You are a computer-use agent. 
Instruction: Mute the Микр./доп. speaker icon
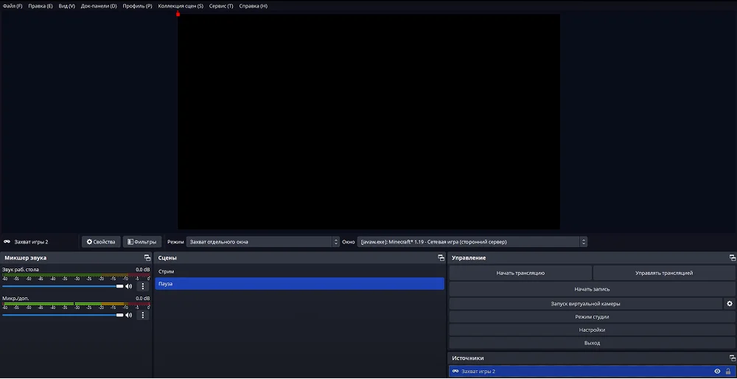pyautogui.click(x=129, y=315)
